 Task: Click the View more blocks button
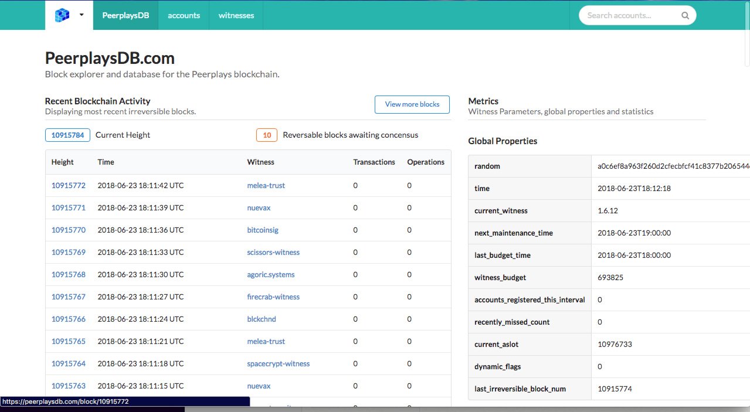click(x=412, y=104)
